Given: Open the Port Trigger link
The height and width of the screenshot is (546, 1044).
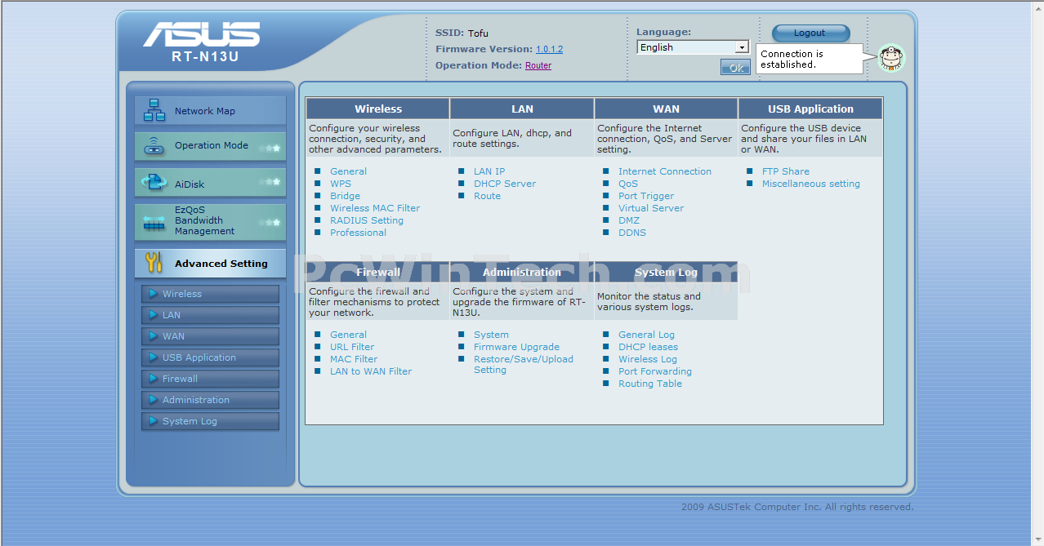Looking at the screenshot, I should pyautogui.click(x=646, y=196).
